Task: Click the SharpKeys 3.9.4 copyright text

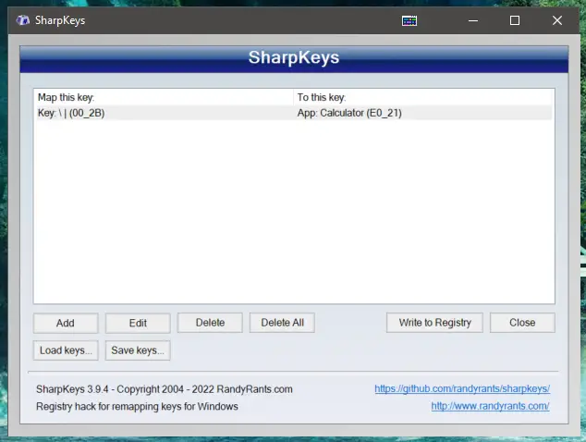Action: click(165, 389)
